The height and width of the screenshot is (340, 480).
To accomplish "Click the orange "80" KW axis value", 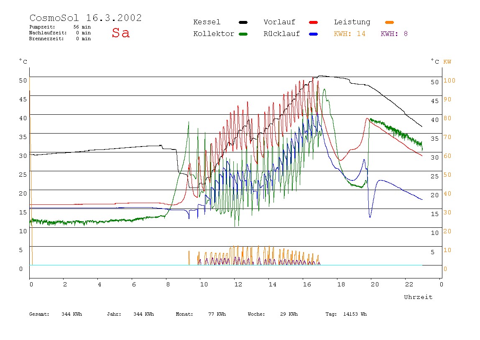I will pos(447,118).
